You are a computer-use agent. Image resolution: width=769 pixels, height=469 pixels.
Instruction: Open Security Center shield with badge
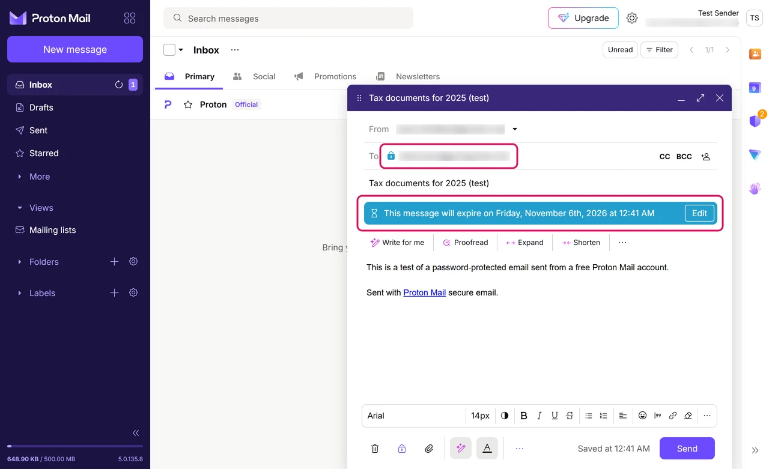click(755, 121)
